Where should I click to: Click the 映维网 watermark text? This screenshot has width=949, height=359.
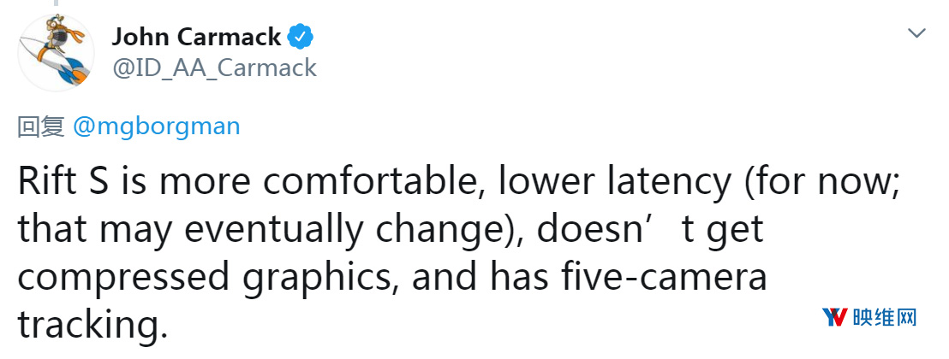tap(885, 317)
